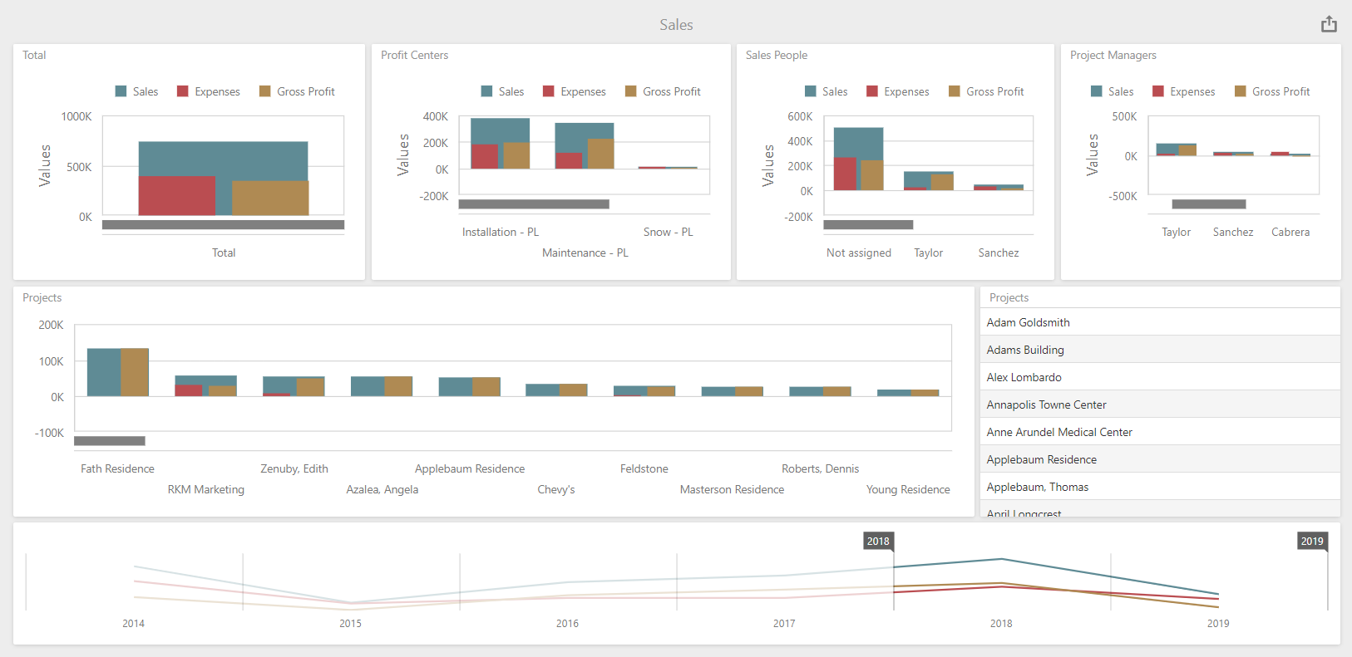Click the Sales bar in Total chart
Screen dimensions: 1352x657
[x=223, y=158]
